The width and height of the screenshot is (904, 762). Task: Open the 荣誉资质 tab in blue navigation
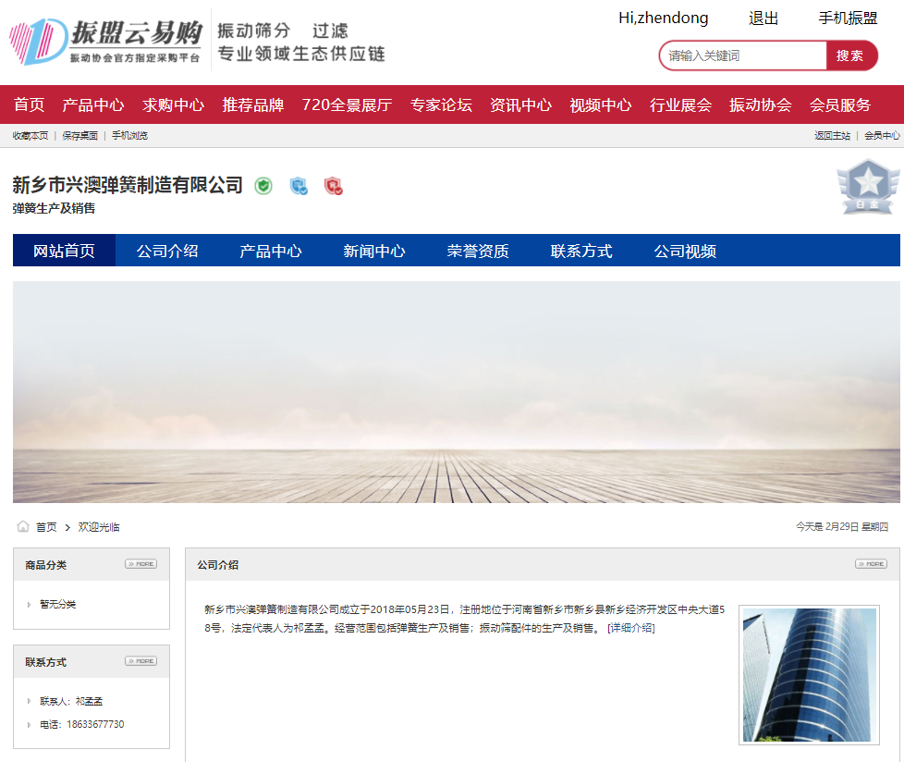[478, 251]
